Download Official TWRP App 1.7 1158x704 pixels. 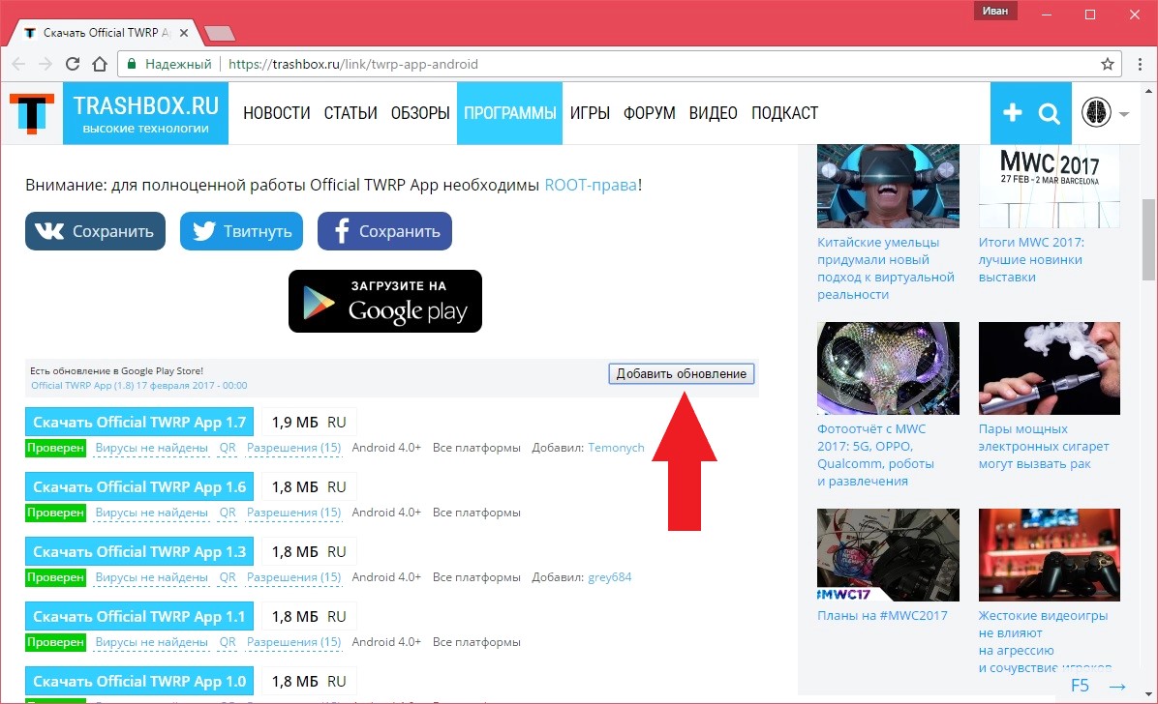(x=138, y=422)
